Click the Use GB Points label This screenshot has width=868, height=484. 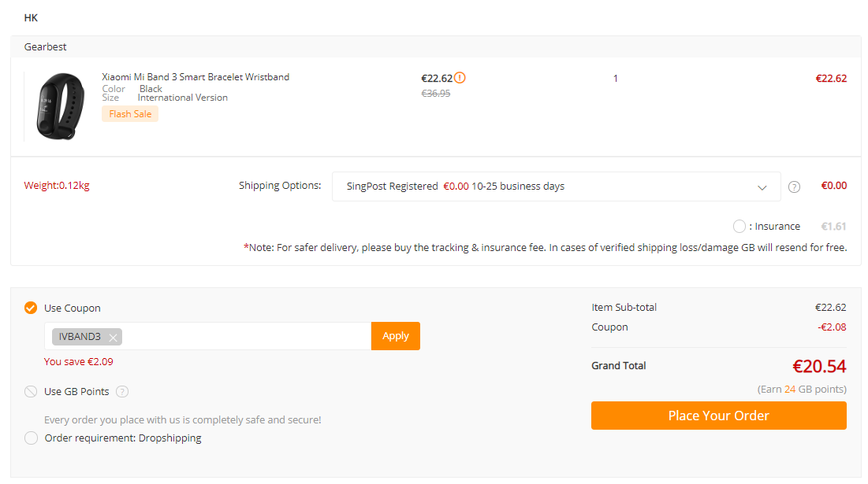pyautogui.click(x=77, y=392)
